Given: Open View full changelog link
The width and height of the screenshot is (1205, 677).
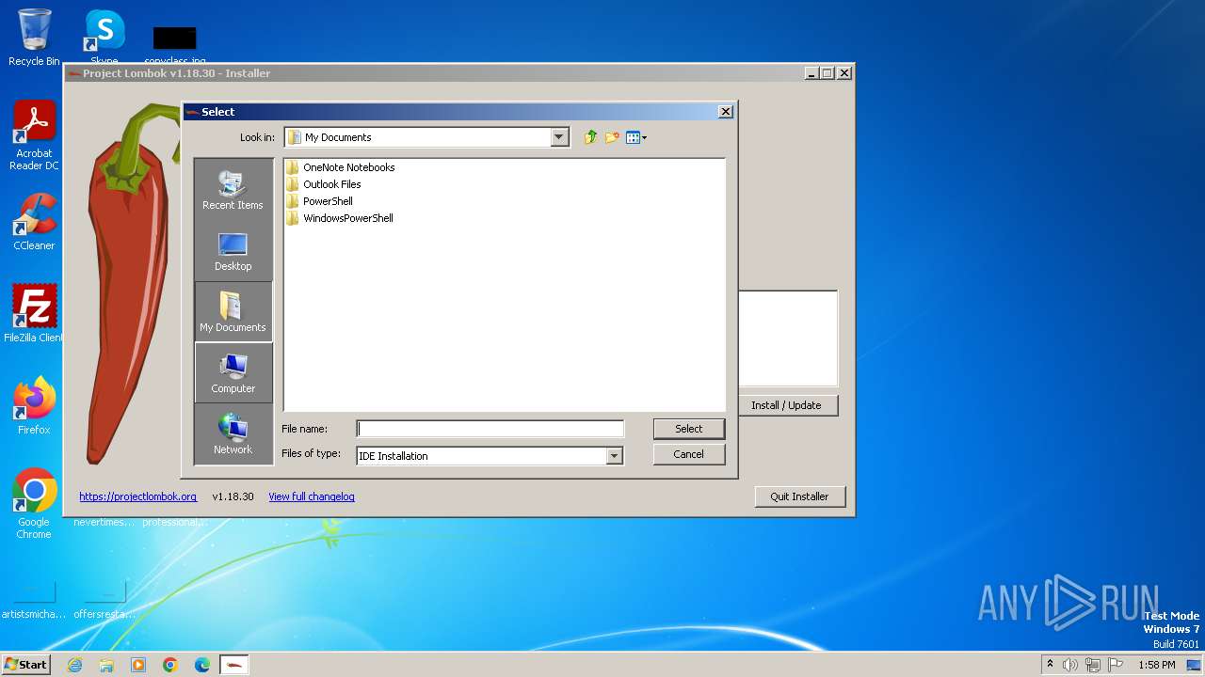Looking at the screenshot, I should pyautogui.click(x=312, y=496).
